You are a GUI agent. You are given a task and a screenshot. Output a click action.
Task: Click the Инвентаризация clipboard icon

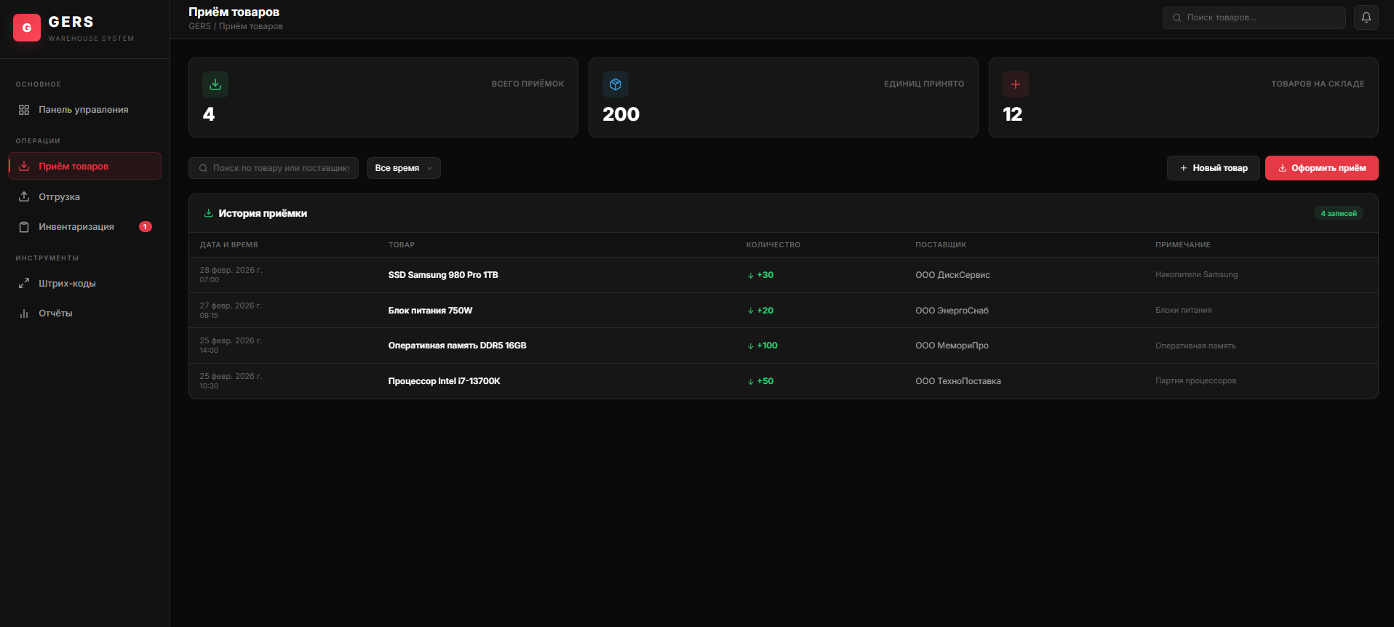click(24, 227)
